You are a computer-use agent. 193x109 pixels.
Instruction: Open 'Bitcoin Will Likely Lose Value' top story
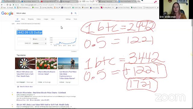pyautogui.click(x=25, y=74)
